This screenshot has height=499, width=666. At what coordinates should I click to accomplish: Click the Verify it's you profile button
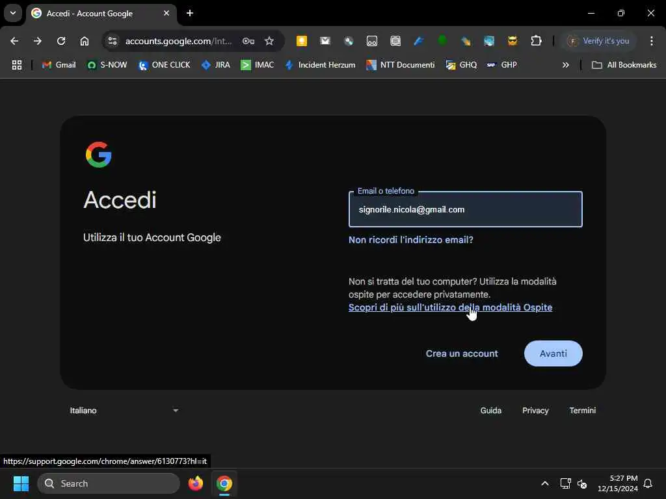(599, 41)
